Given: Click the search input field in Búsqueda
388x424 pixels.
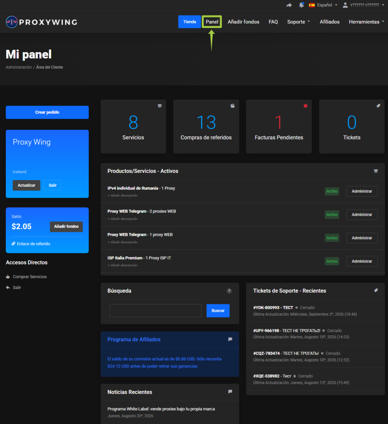Looking at the screenshot, I should point(156,311).
